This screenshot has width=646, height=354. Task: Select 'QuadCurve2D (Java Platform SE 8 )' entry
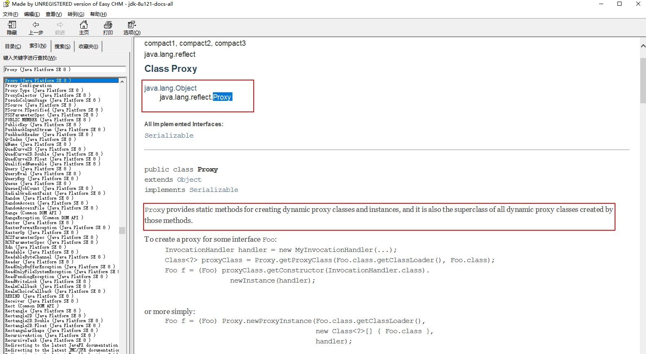pos(45,149)
